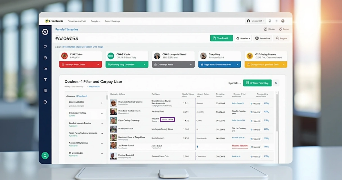Image resolution: width=342 pixels, height=180 pixels.
Task: Click the plus icon in the top bar
Action: (276, 21)
